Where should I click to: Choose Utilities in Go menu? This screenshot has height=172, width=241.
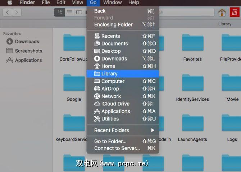point(123,119)
